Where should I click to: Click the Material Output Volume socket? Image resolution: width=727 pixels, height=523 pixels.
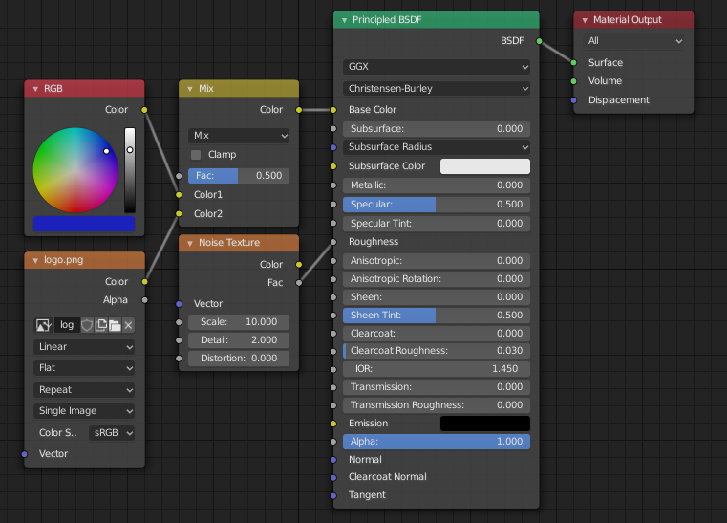(574, 81)
